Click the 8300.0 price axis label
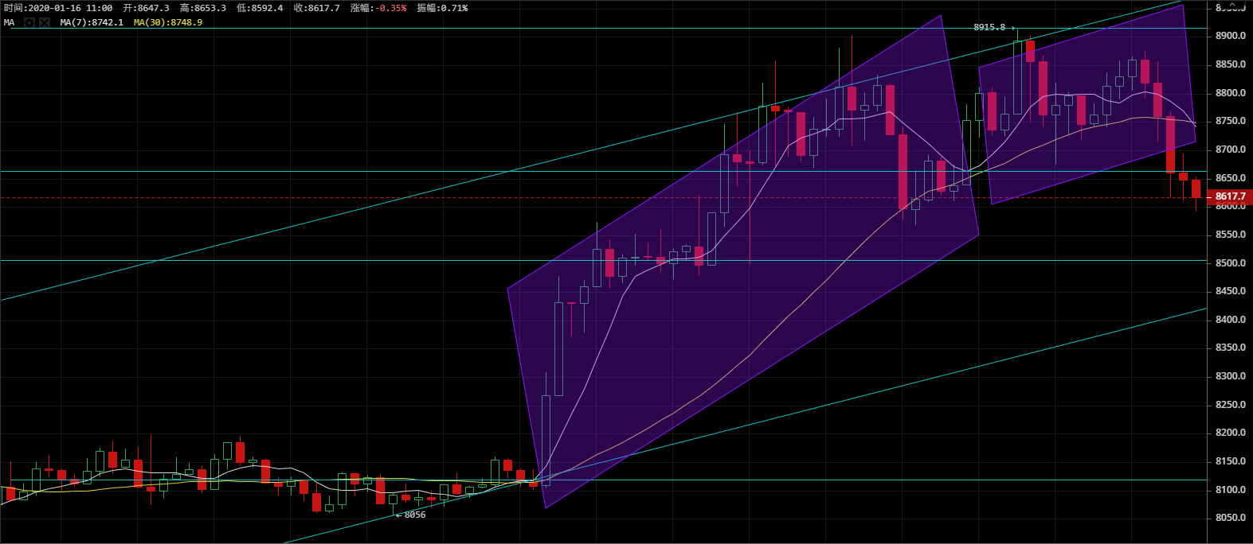Screen dimensions: 1253x544 pos(1231,376)
